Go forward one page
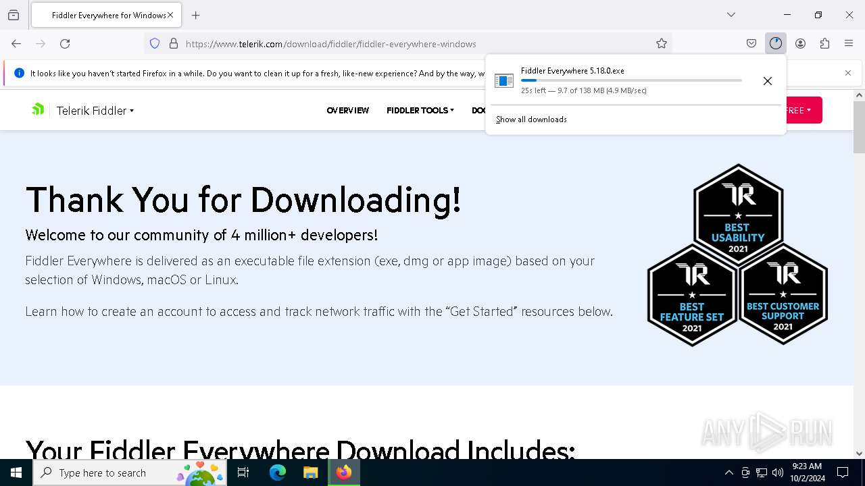The width and height of the screenshot is (865, 486). [41, 44]
